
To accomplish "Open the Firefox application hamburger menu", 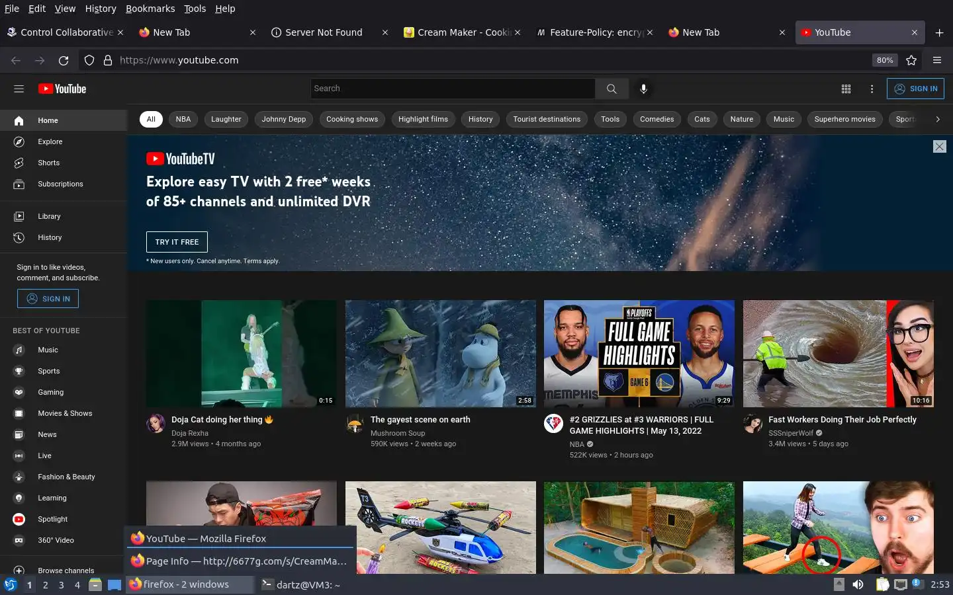I will tap(936, 60).
